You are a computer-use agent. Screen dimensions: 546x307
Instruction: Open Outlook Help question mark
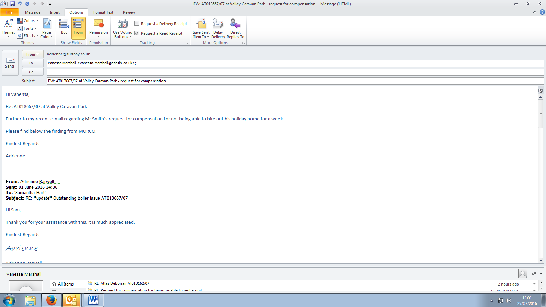pos(542,12)
